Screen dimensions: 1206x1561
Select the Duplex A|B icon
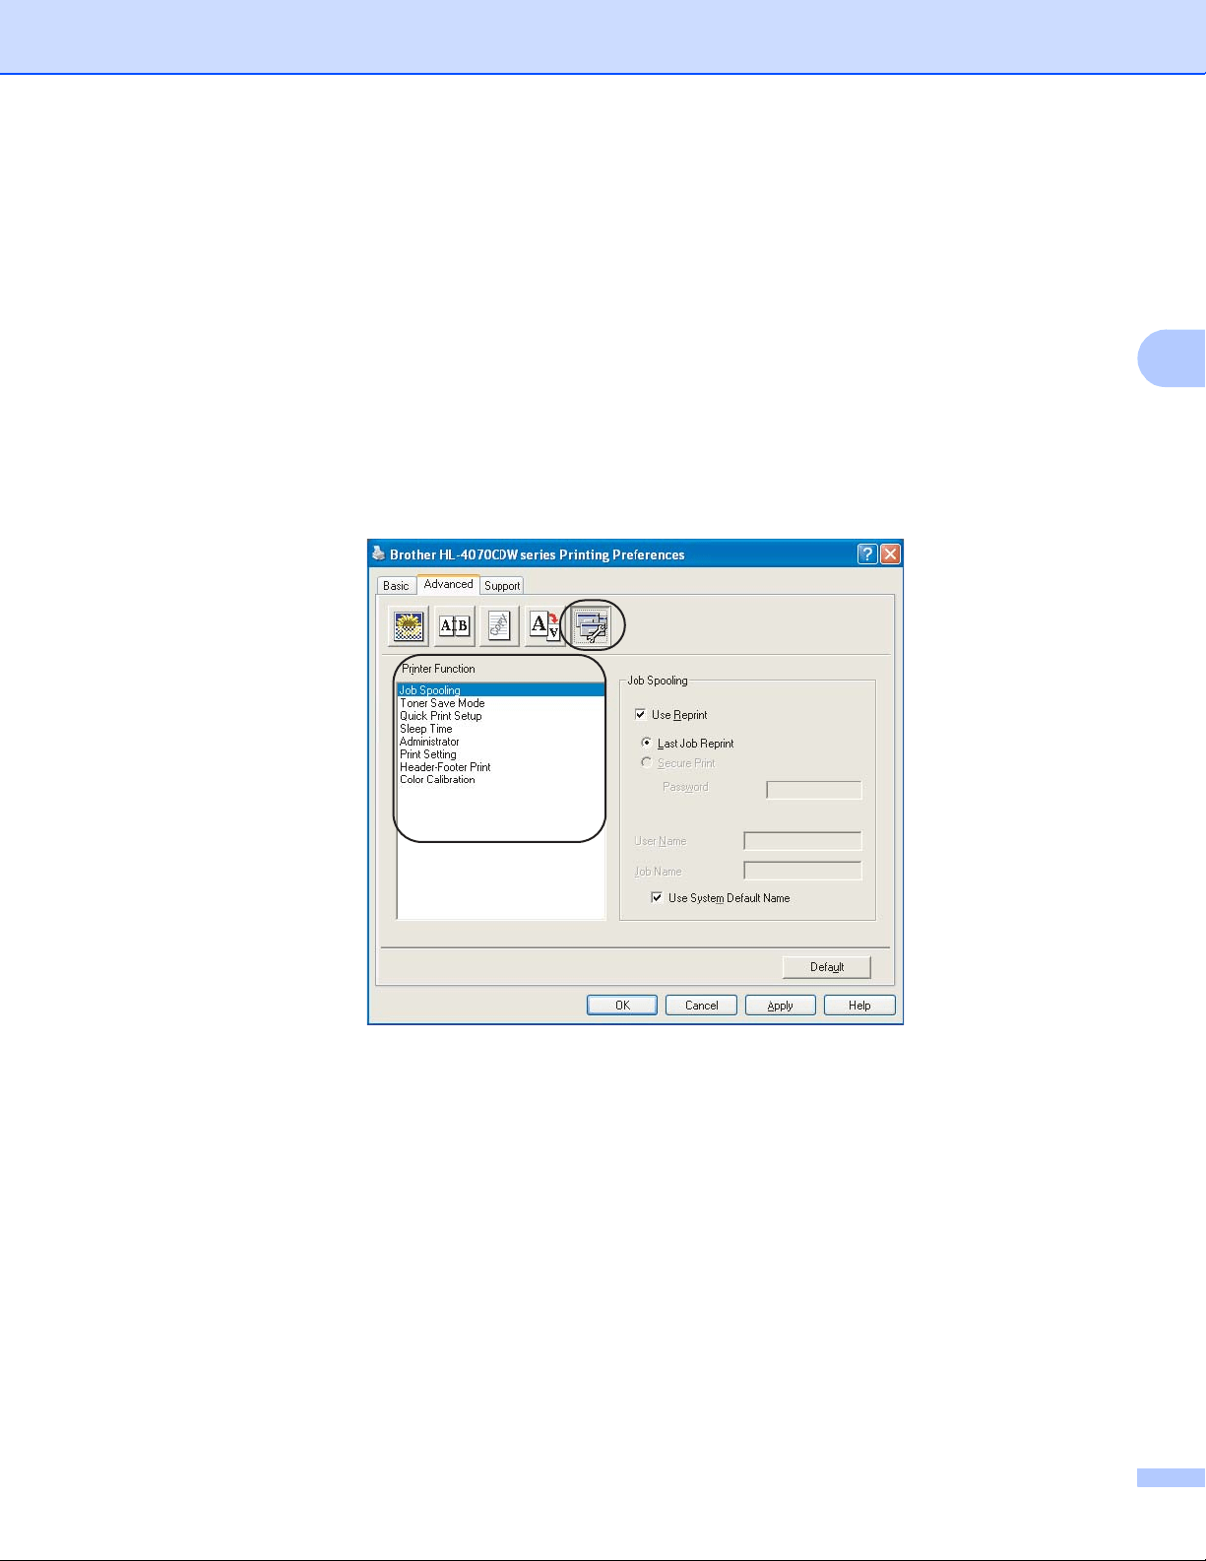[x=454, y=625]
